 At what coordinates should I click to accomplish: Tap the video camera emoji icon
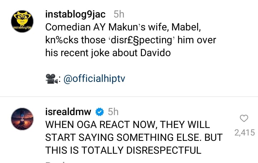click(52, 79)
